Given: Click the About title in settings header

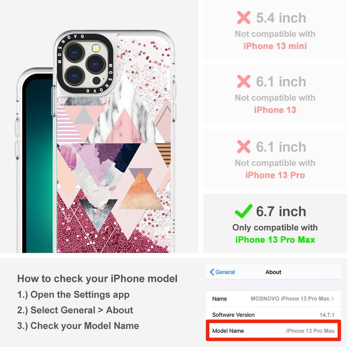Looking at the screenshot, I should pos(273,272).
